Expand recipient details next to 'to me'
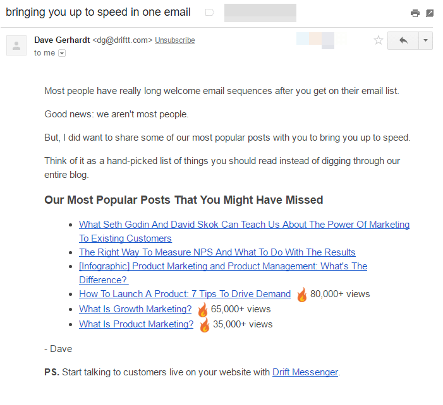 click(x=62, y=53)
